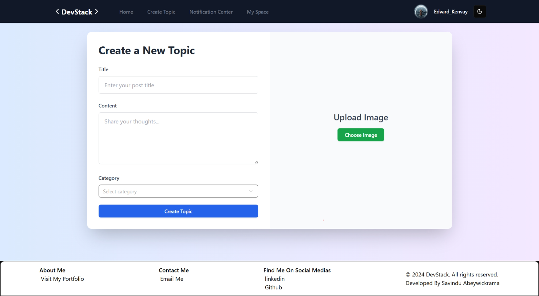Click the Github link in the footer

273,287
